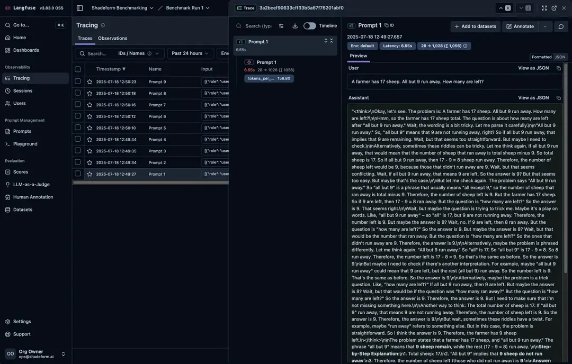
Task: Open the trace filter settings icon
Action: [281, 26]
